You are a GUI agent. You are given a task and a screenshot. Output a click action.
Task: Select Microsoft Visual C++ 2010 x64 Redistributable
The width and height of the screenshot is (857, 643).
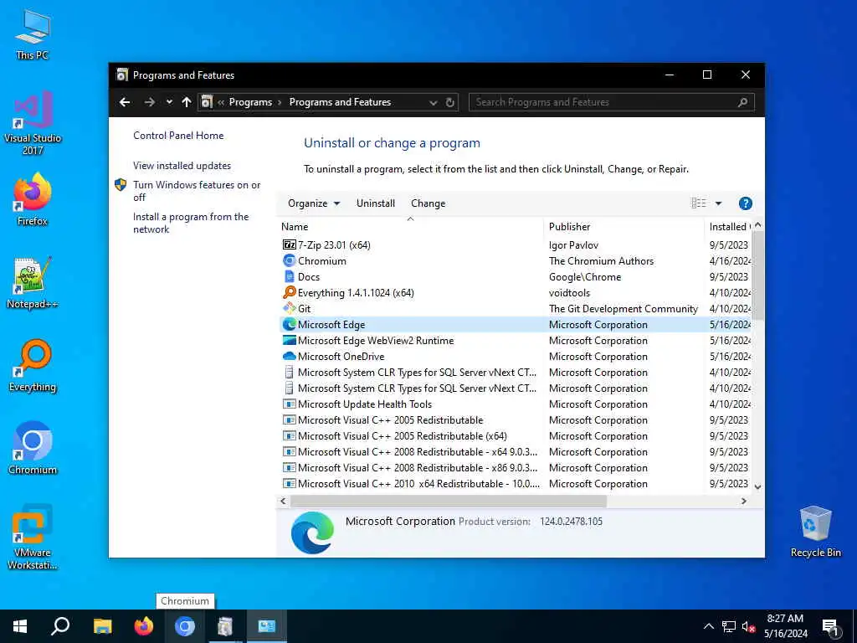pos(516,483)
